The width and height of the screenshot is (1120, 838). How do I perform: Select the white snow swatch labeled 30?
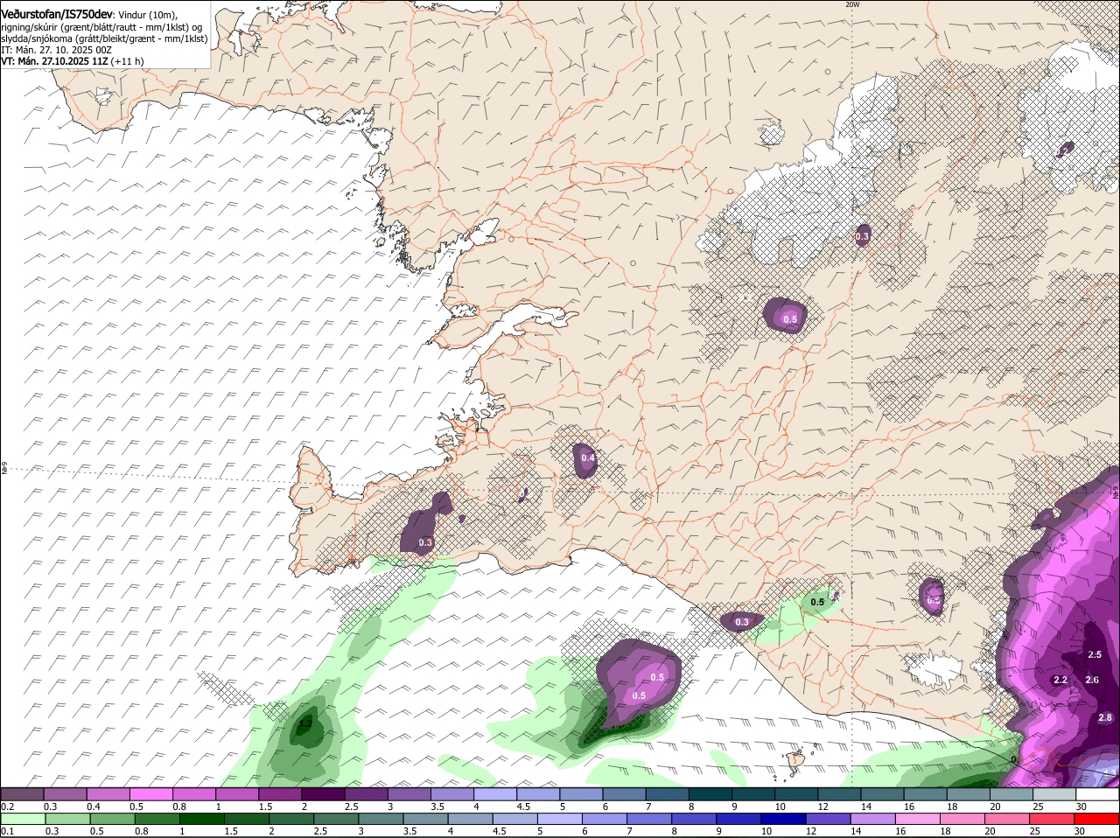[1098, 793]
